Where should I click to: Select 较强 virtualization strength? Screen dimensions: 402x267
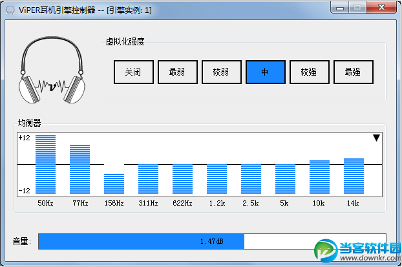[x=310, y=72]
